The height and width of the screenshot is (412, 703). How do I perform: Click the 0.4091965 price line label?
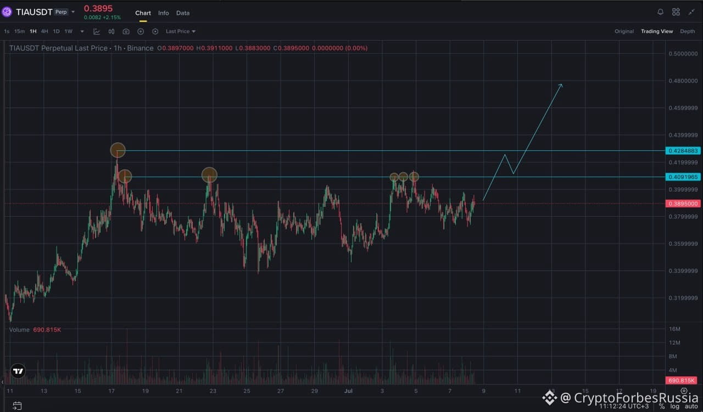(683, 177)
